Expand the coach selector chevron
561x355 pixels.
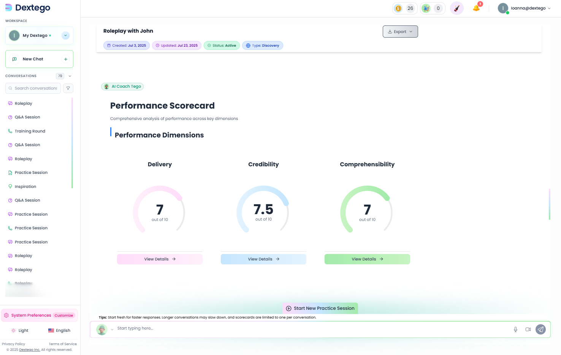112,330
